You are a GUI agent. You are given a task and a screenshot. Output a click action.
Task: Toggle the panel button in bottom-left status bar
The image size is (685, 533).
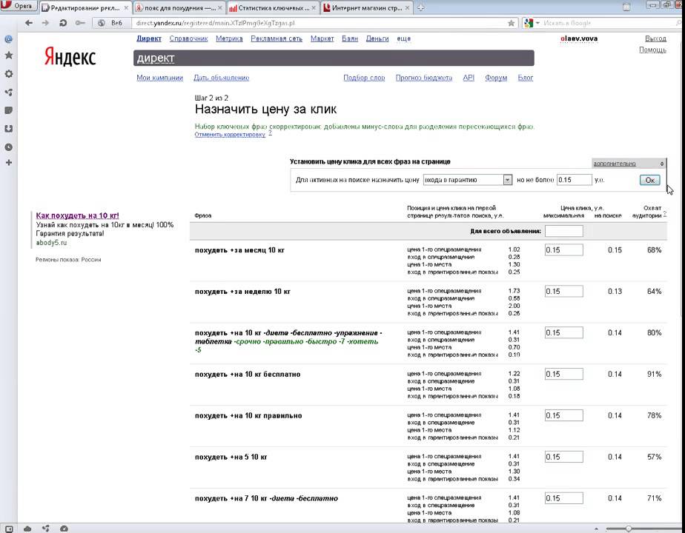click(8, 528)
